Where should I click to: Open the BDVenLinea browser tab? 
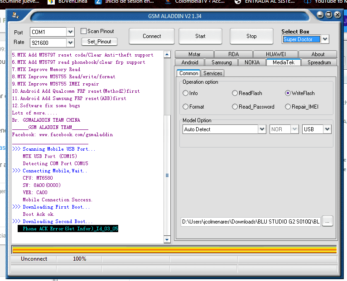67,2
